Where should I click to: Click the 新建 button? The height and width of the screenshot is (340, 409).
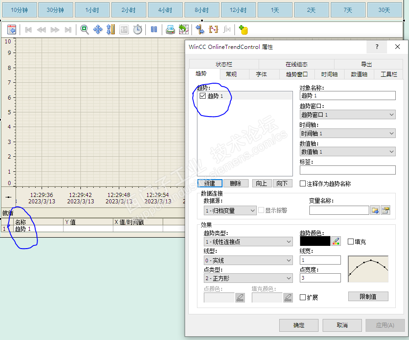210,183
